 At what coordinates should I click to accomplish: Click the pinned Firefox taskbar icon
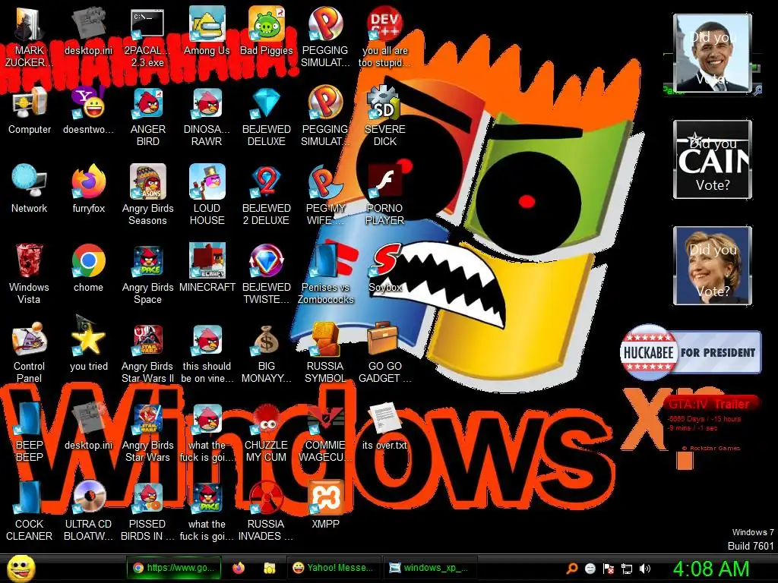tap(239, 568)
